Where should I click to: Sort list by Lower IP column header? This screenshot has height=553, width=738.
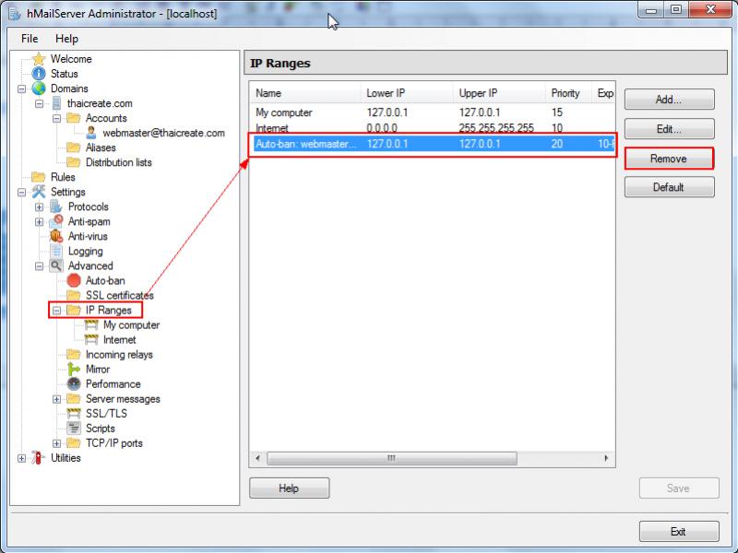[407, 93]
